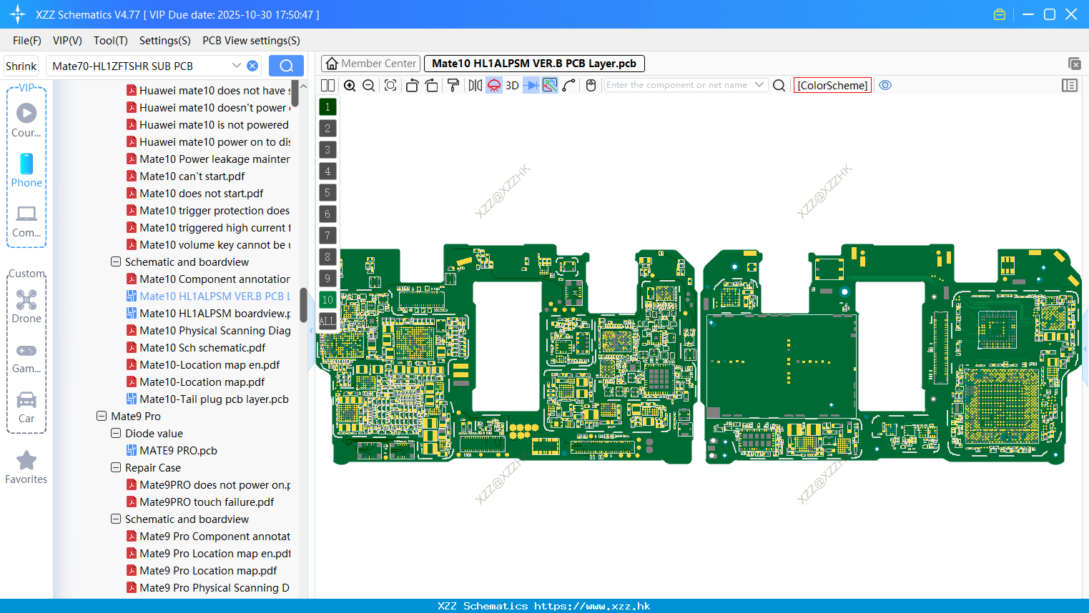1089x613 pixels.
Task: Collapse the Mate9 Pro tree node
Action: (102, 416)
